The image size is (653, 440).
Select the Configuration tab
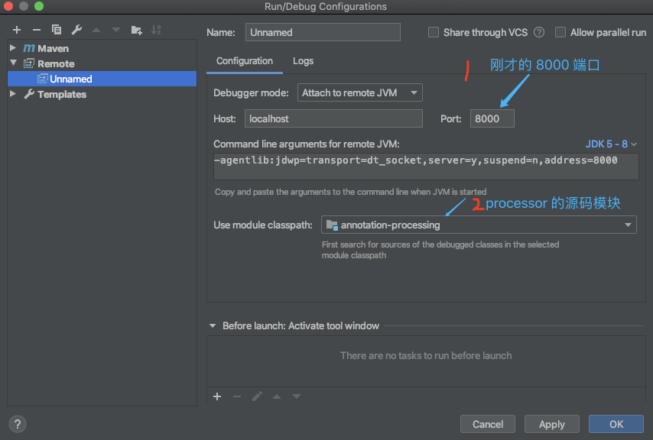(245, 61)
